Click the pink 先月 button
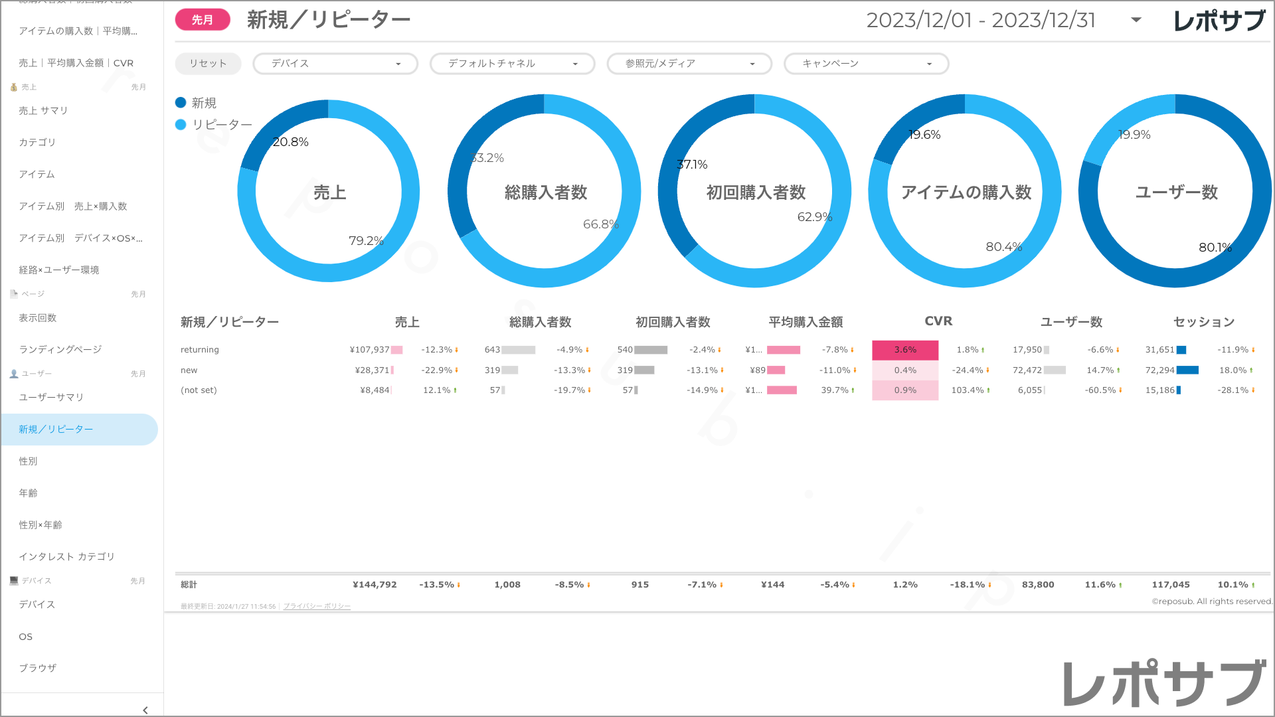Image resolution: width=1275 pixels, height=717 pixels. [x=203, y=20]
